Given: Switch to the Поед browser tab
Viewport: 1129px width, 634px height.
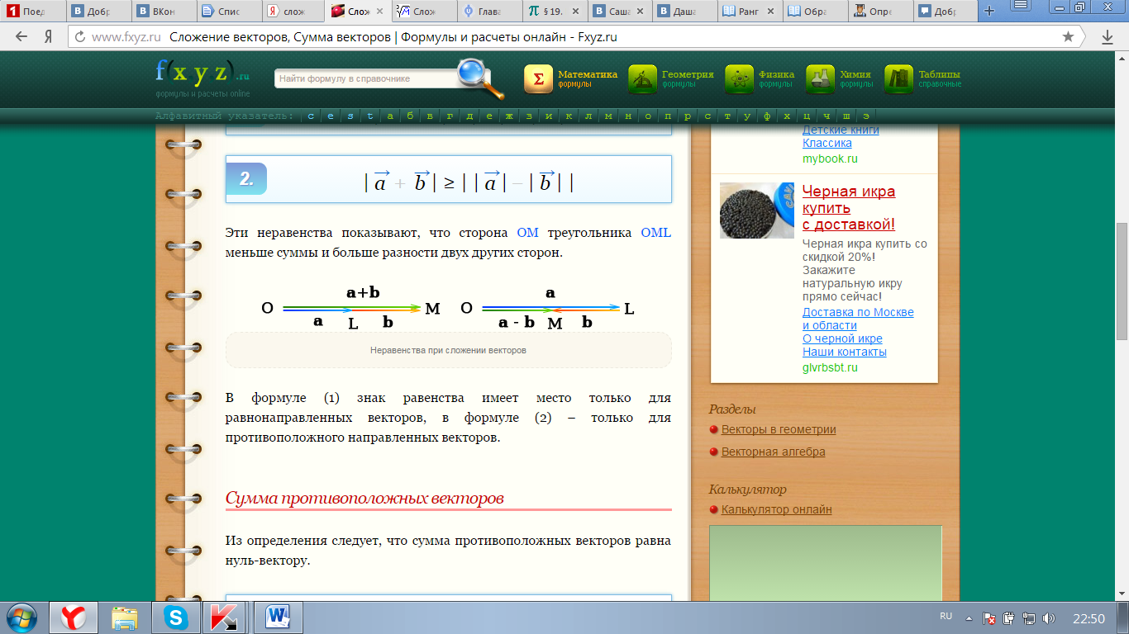Looking at the screenshot, I should 34,12.
